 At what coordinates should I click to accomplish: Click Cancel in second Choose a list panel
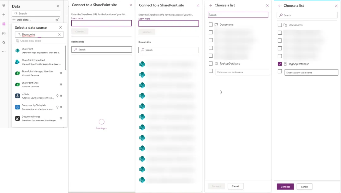click(304, 187)
